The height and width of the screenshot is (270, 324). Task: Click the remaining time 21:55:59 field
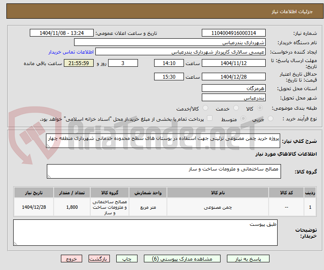(x=78, y=63)
